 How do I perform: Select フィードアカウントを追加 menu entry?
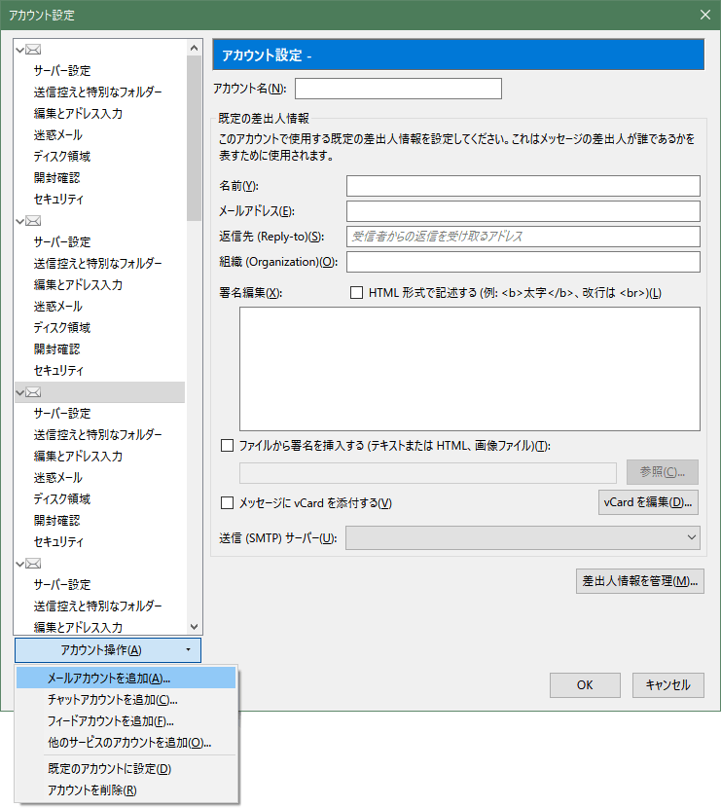coord(110,721)
